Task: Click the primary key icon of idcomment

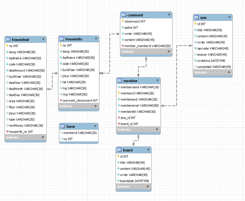Action: [122, 21]
